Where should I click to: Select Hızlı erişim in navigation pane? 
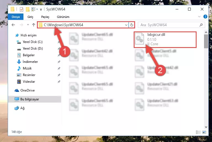click(x=26, y=35)
